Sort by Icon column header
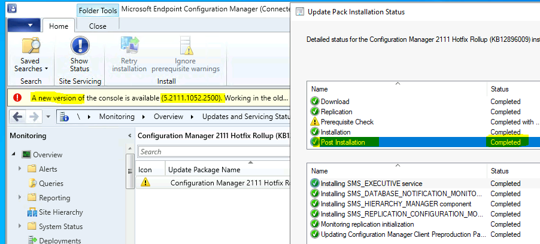Image resolution: width=540 pixels, height=244 pixels. pos(150,170)
